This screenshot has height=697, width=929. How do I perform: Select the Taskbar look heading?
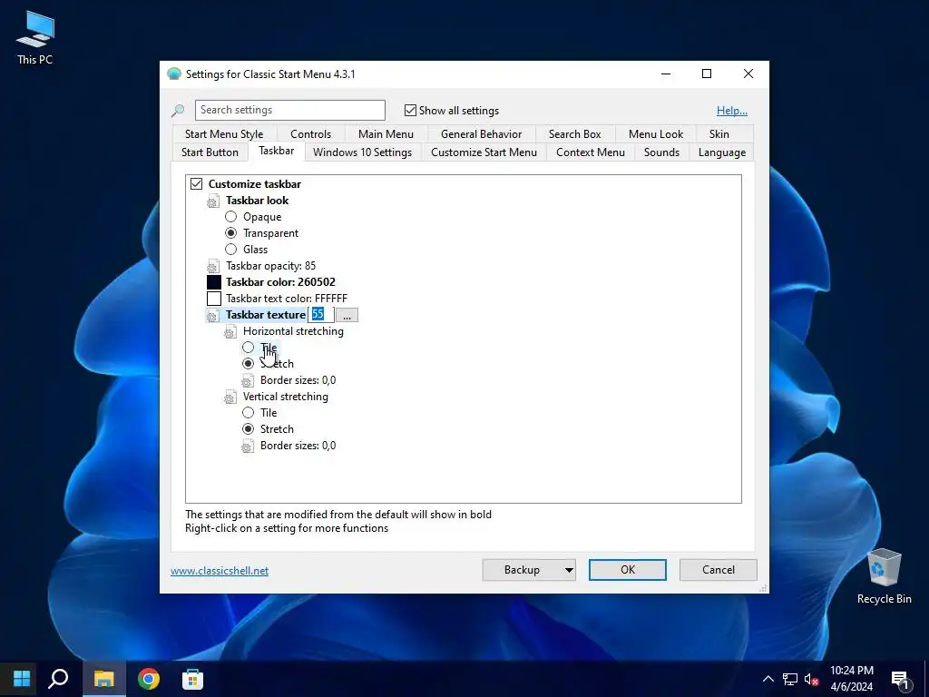coord(257,201)
